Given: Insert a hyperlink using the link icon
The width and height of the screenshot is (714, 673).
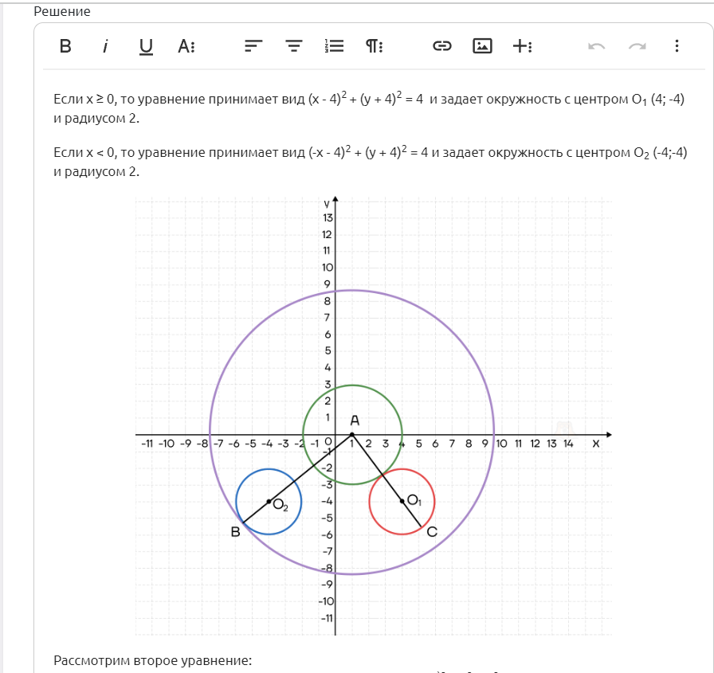Looking at the screenshot, I should (441, 46).
